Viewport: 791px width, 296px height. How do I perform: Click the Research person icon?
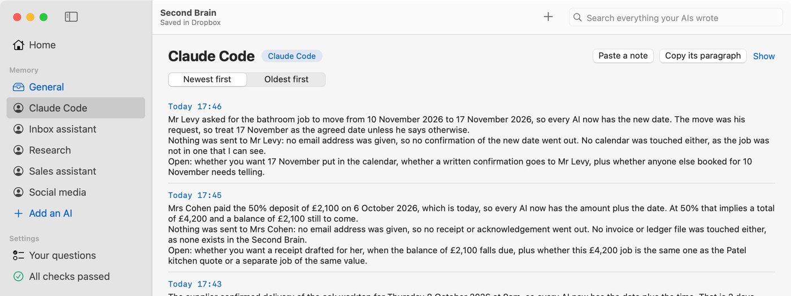(19, 150)
